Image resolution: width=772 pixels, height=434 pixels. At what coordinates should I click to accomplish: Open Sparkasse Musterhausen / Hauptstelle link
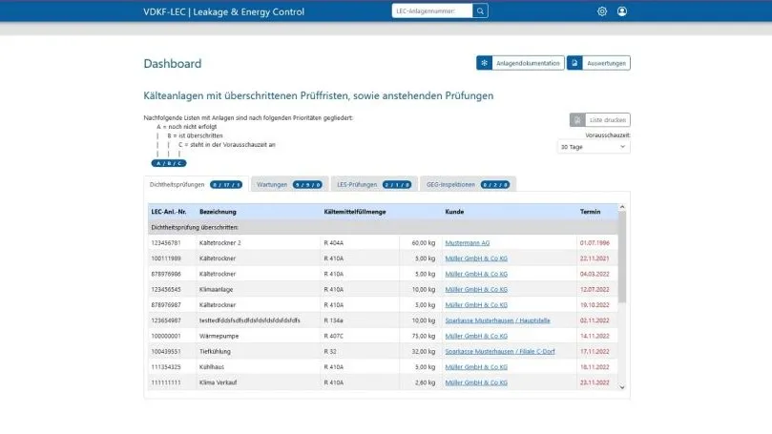coord(497,320)
